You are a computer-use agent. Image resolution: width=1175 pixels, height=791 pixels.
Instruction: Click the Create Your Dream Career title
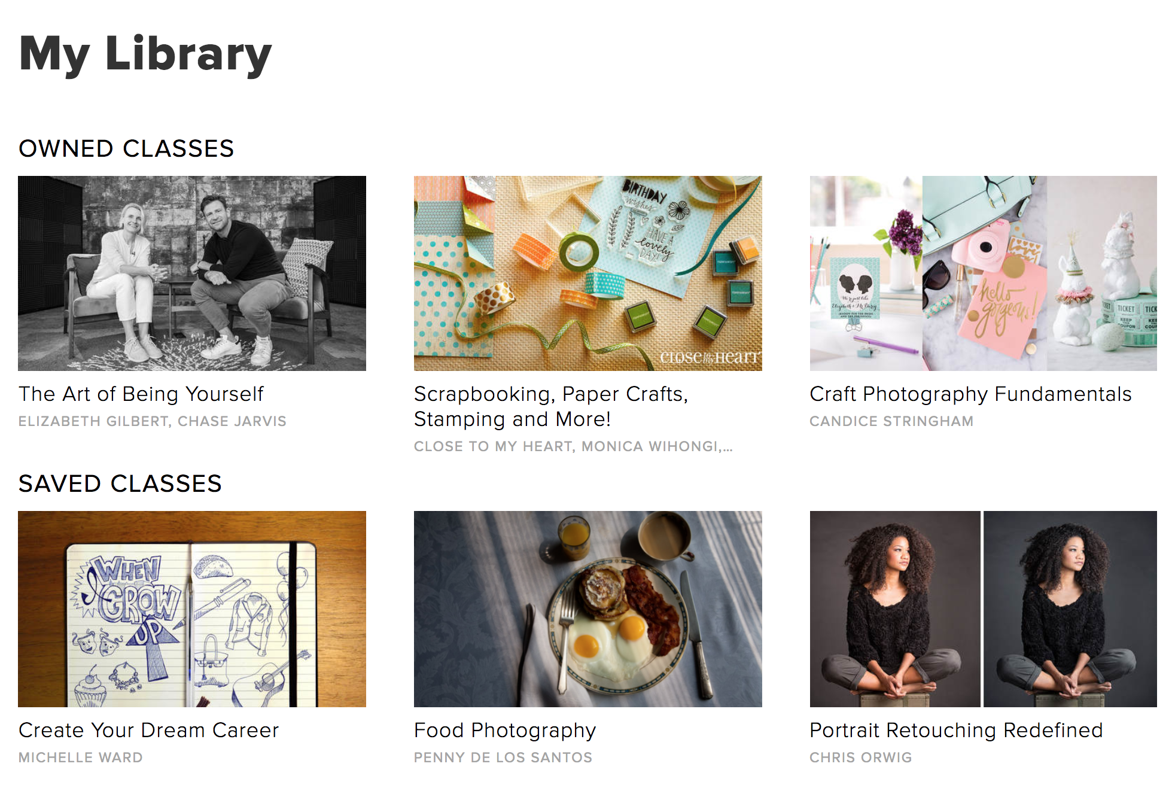148,730
